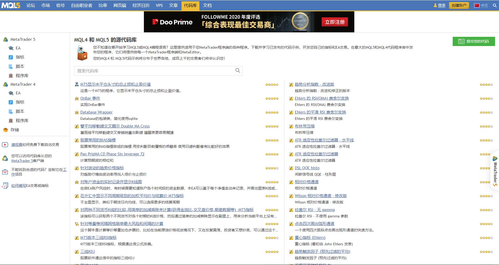The height and width of the screenshot is (265, 499).
Task: Open the 代码库 tab in top navigation
Action: click(x=190, y=6)
